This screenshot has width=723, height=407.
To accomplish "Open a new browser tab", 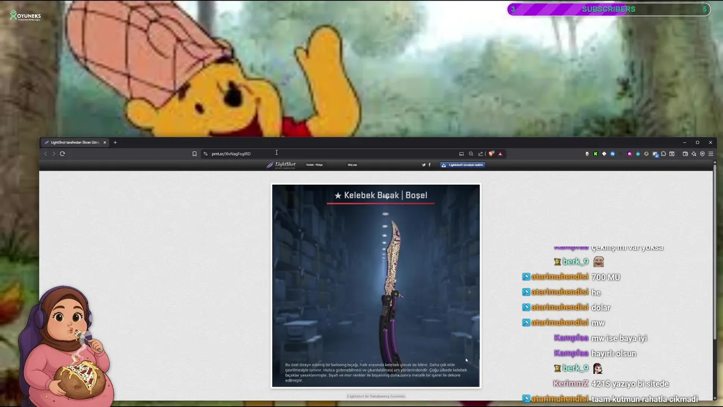I will 115,142.
